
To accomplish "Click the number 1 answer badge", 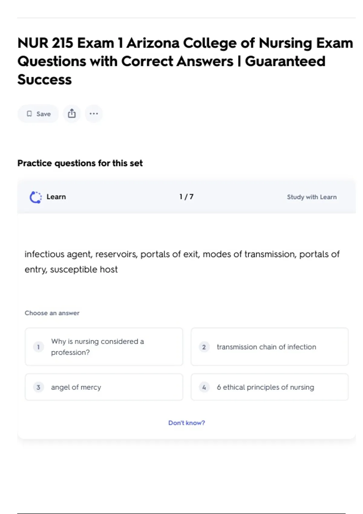I will click(x=38, y=347).
